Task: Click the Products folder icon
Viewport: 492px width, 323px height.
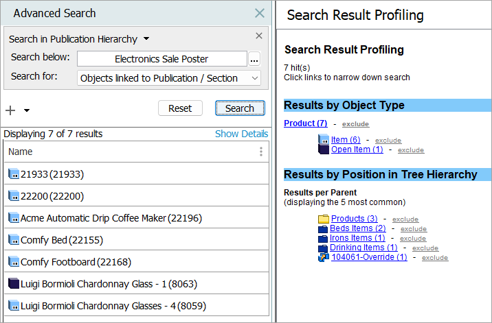Action: click(324, 219)
